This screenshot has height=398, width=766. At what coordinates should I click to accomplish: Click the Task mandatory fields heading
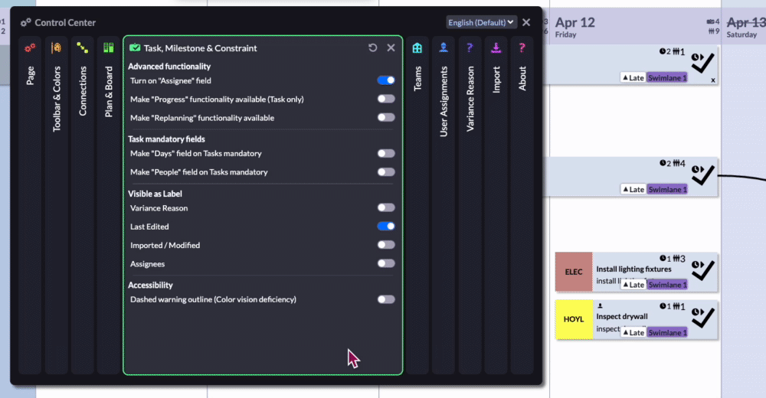tap(166, 139)
